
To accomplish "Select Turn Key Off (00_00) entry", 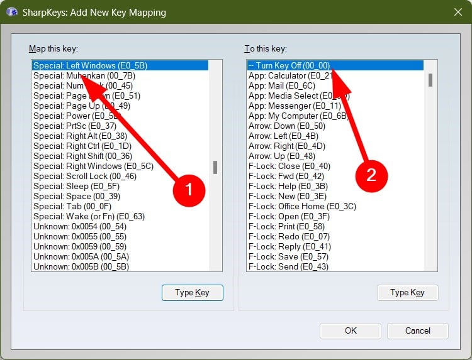I will [335, 65].
